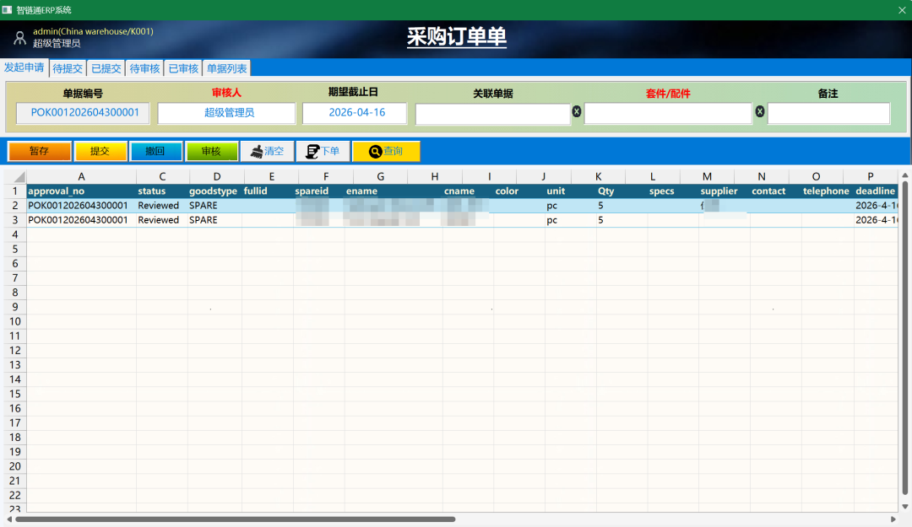Screen dimensions: 912x527
Task: Click the 套件/配件 input field
Action: tap(668, 113)
